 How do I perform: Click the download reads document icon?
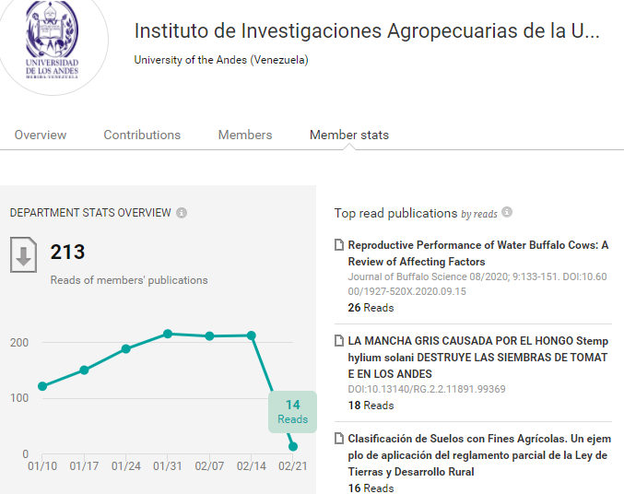pyautogui.click(x=23, y=254)
